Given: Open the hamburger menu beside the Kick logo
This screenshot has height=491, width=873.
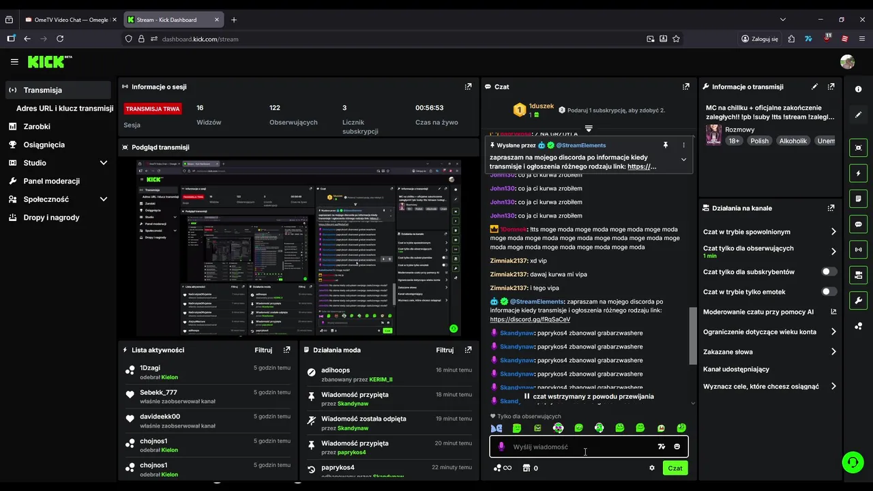Looking at the screenshot, I should click(x=14, y=61).
